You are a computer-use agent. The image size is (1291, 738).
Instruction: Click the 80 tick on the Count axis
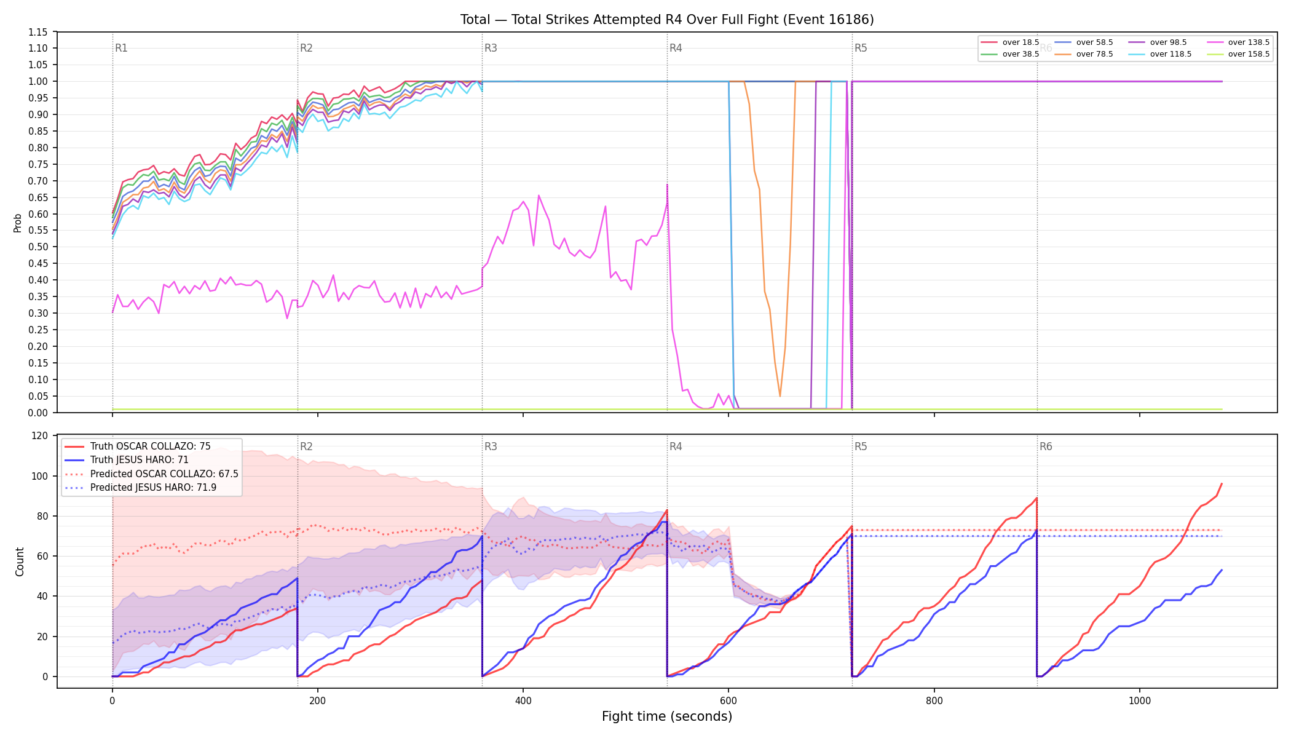pos(42,516)
